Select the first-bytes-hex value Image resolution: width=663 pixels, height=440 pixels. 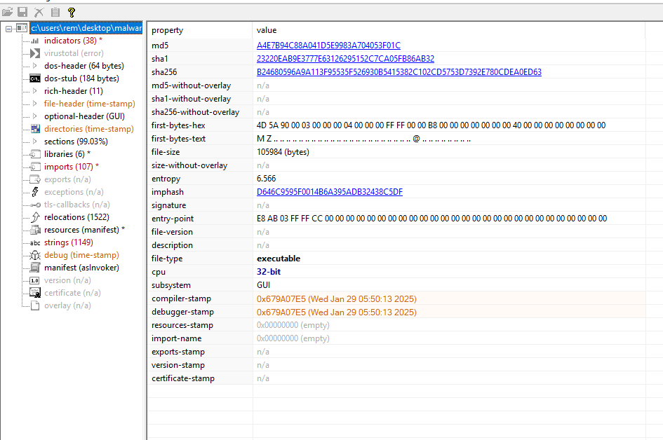431,125
